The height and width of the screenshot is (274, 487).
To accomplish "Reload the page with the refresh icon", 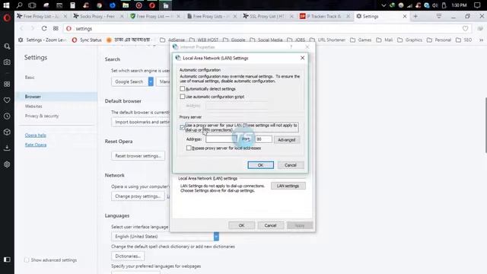I will pos(44,29).
